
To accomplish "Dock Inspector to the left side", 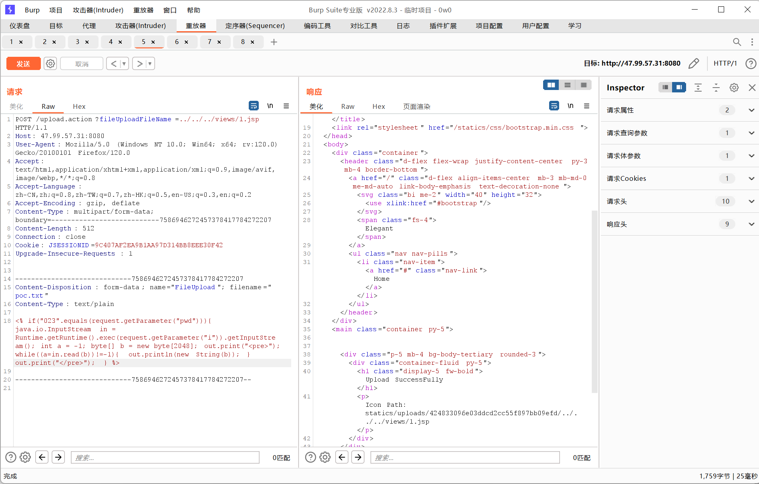I will coord(665,87).
